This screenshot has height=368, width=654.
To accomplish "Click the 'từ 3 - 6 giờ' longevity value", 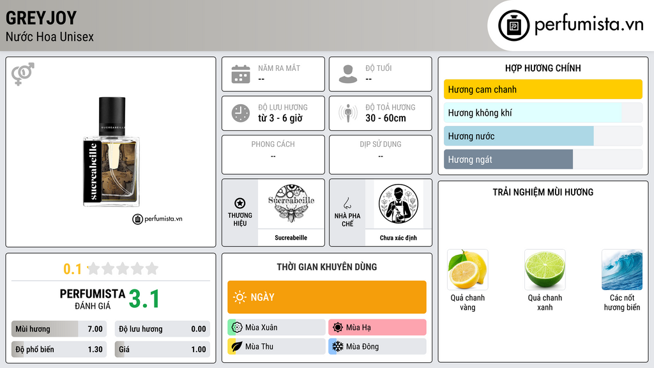I will pos(280,118).
